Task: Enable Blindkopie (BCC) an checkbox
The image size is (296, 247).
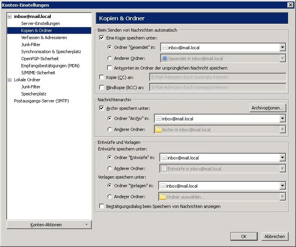Action: pyautogui.click(x=102, y=87)
